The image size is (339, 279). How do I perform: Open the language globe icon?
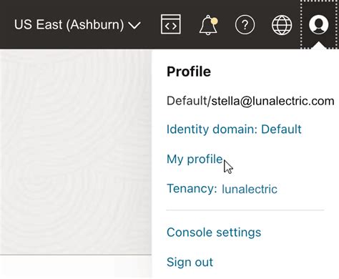pyautogui.click(x=282, y=25)
